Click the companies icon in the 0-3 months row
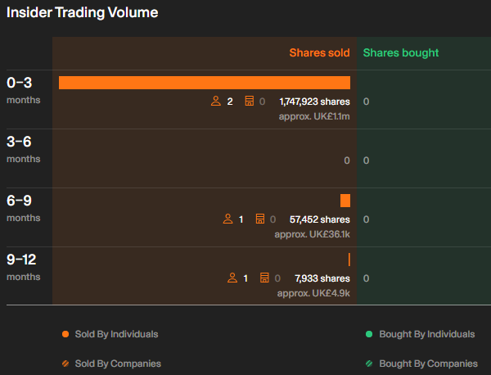The width and height of the screenshot is (491, 375). [250, 101]
